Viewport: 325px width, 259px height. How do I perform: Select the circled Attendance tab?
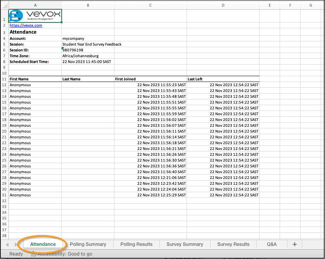click(43, 244)
